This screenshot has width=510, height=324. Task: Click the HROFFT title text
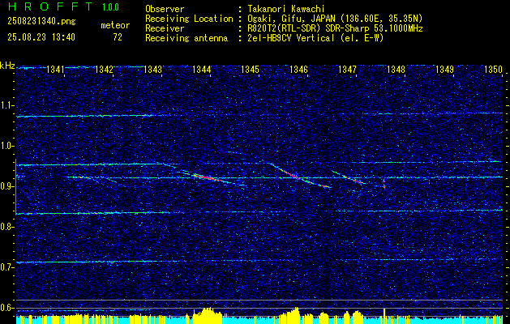pos(49,6)
